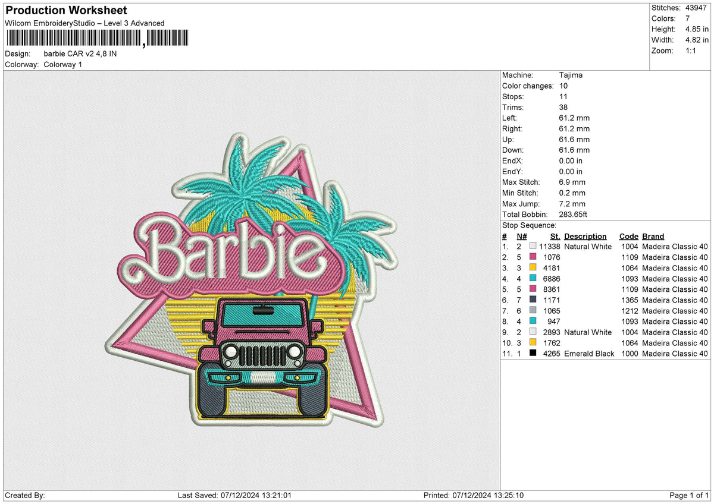Screen dimensions: 714x504
Task: Click Natural White description in stop row 1
Action: pyautogui.click(x=588, y=246)
